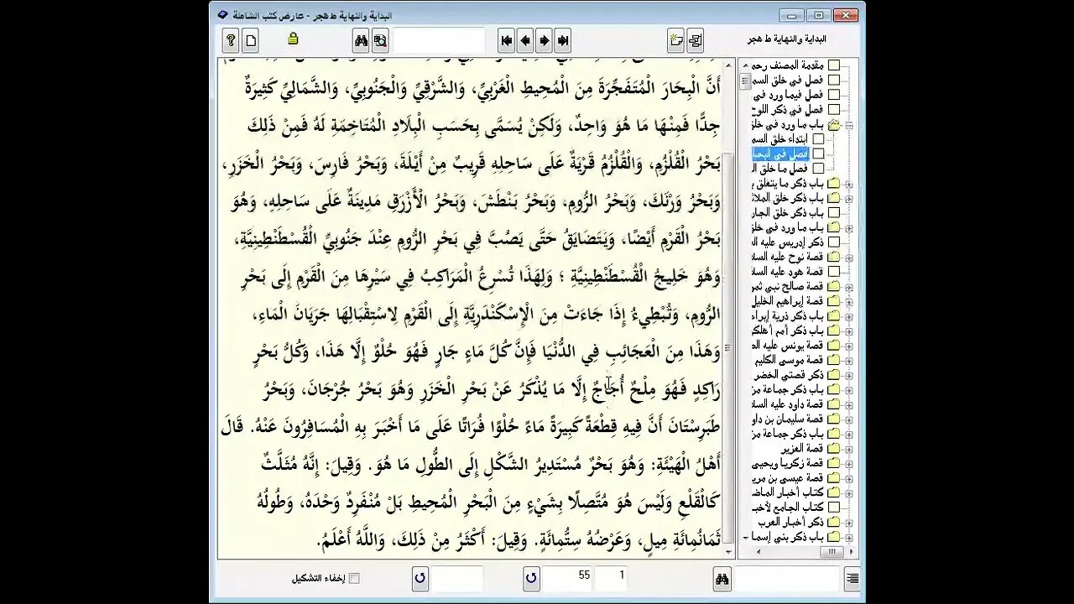
Task: Select قصة زكريا ويحيى tree item
Action: [x=788, y=462]
